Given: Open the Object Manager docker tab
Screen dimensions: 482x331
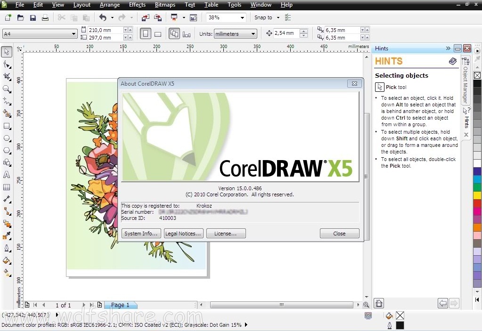Looking at the screenshot, I should 466,81.
